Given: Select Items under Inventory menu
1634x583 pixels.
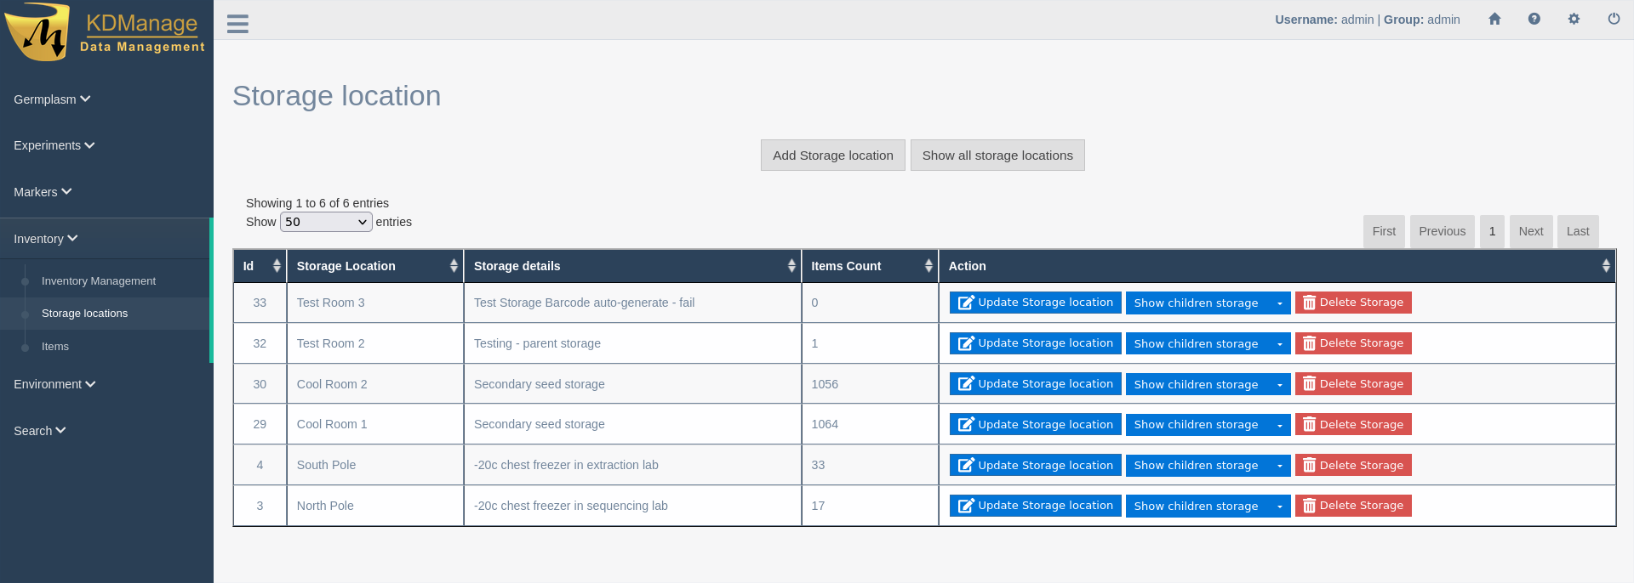Looking at the screenshot, I should pyautogui.click(x=55, y=347).
